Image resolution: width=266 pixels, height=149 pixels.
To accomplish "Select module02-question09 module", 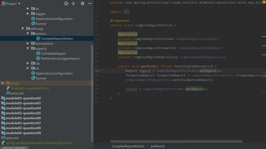I will [23, 133].
